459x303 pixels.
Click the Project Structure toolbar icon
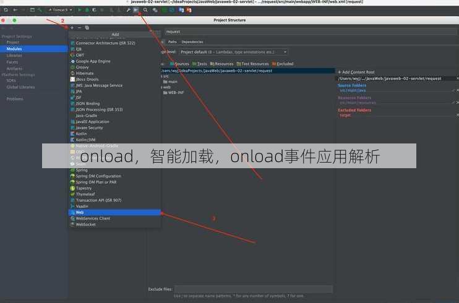pyautogui.click(x=136, y=10)
